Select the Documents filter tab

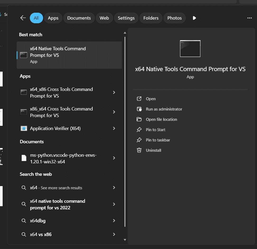pos(79,18)
